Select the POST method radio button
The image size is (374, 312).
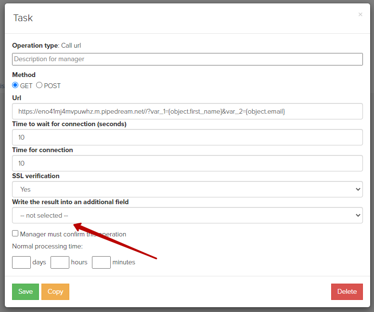[39, 85]
